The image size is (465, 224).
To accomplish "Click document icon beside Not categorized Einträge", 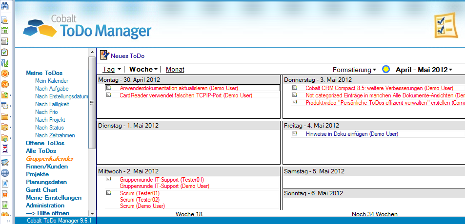I will pos(294,95).
